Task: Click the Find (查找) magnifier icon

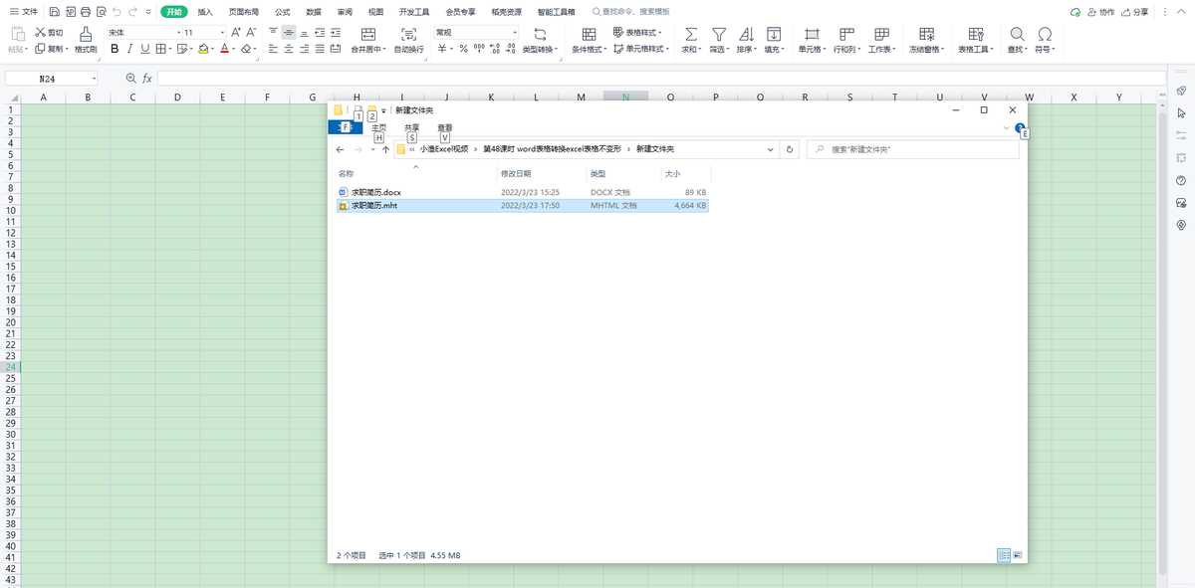Action: (1017, 34)
